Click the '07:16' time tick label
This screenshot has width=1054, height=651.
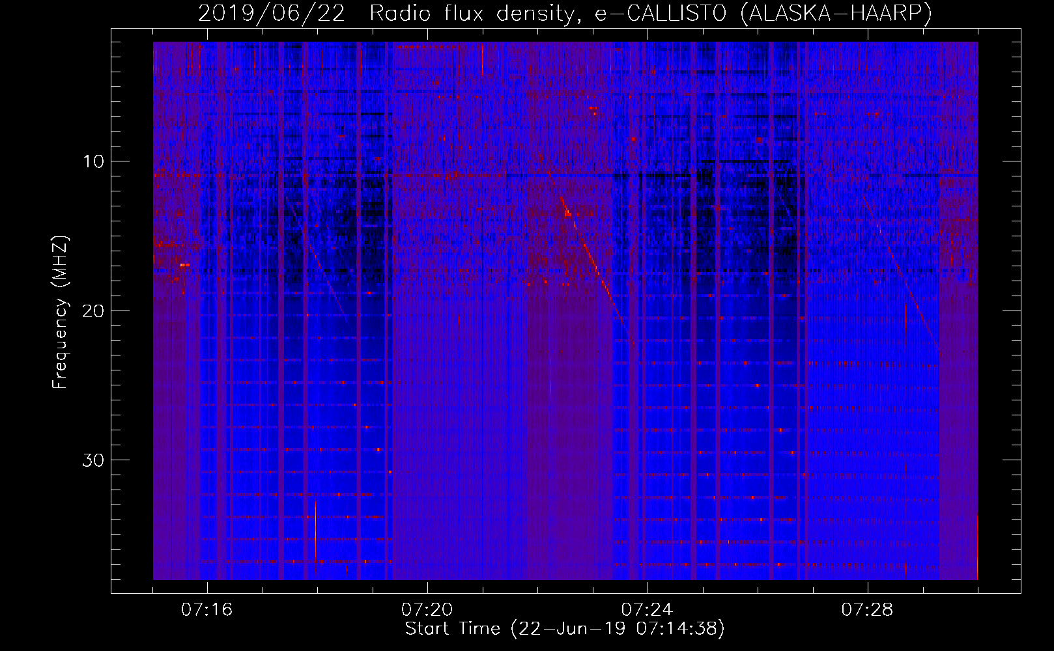(x=207, y=610)
